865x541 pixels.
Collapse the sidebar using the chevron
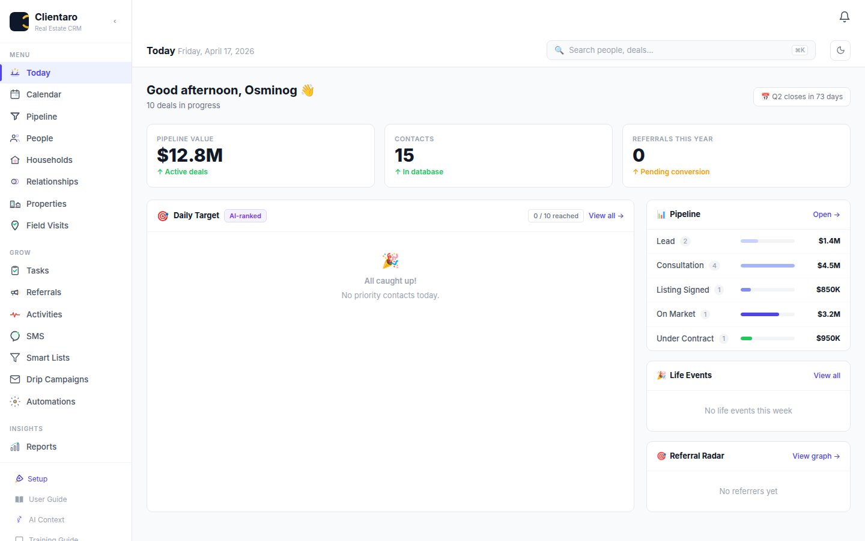point(114,21)
